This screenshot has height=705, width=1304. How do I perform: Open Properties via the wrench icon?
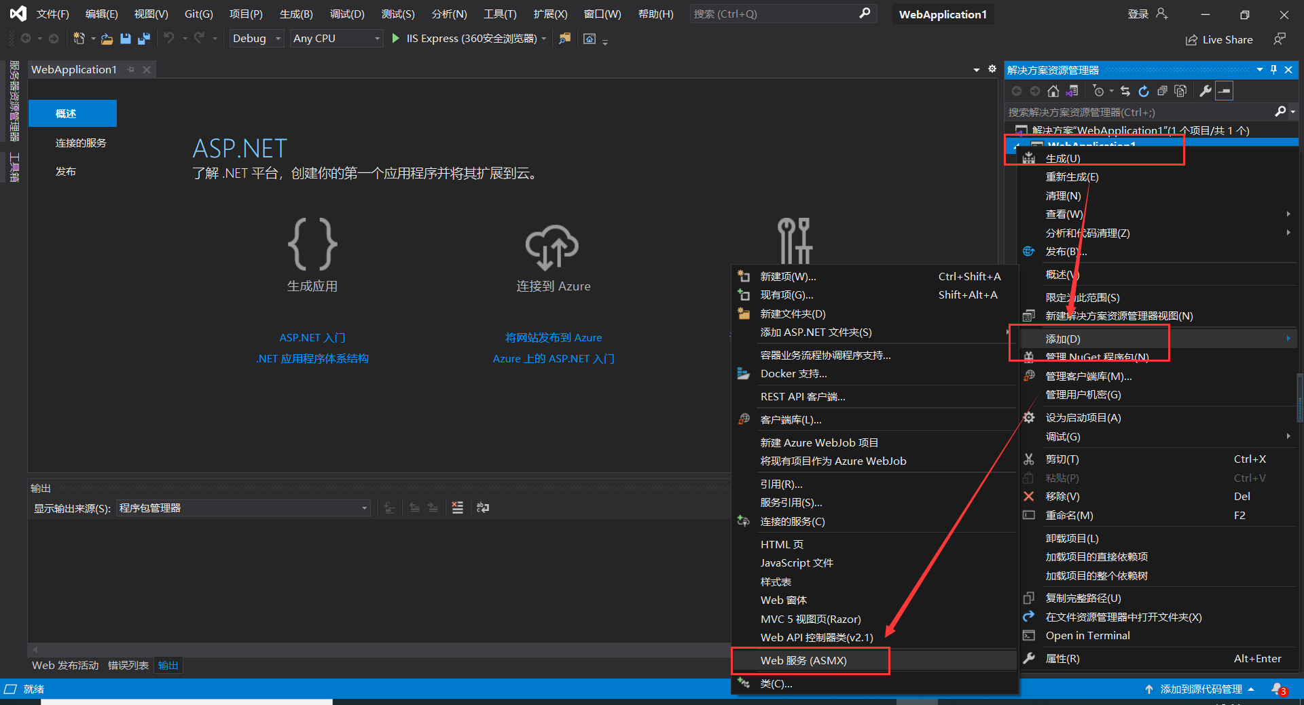[x=1204, y=91]
